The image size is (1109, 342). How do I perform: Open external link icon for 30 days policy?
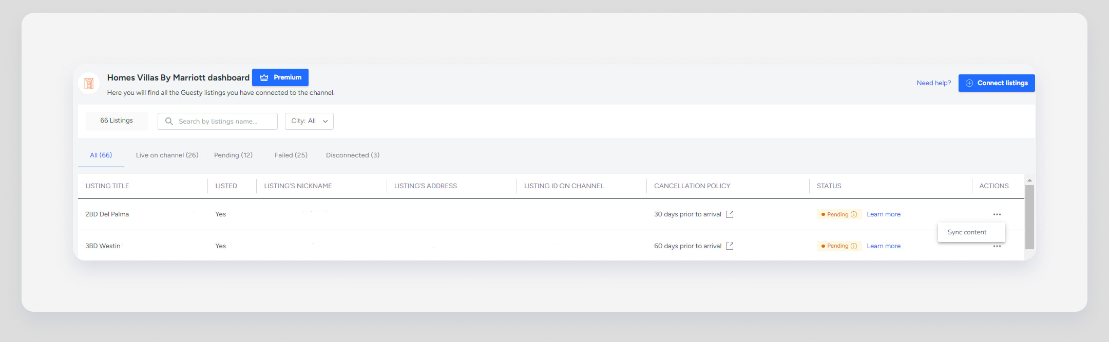[730, 214]
